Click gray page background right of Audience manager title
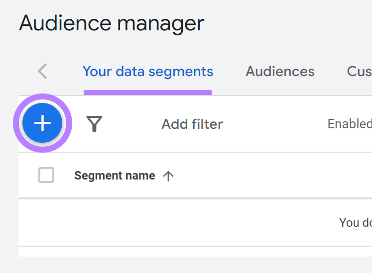The width and height of the screenshot is (372, 273). tap(289, 23)
